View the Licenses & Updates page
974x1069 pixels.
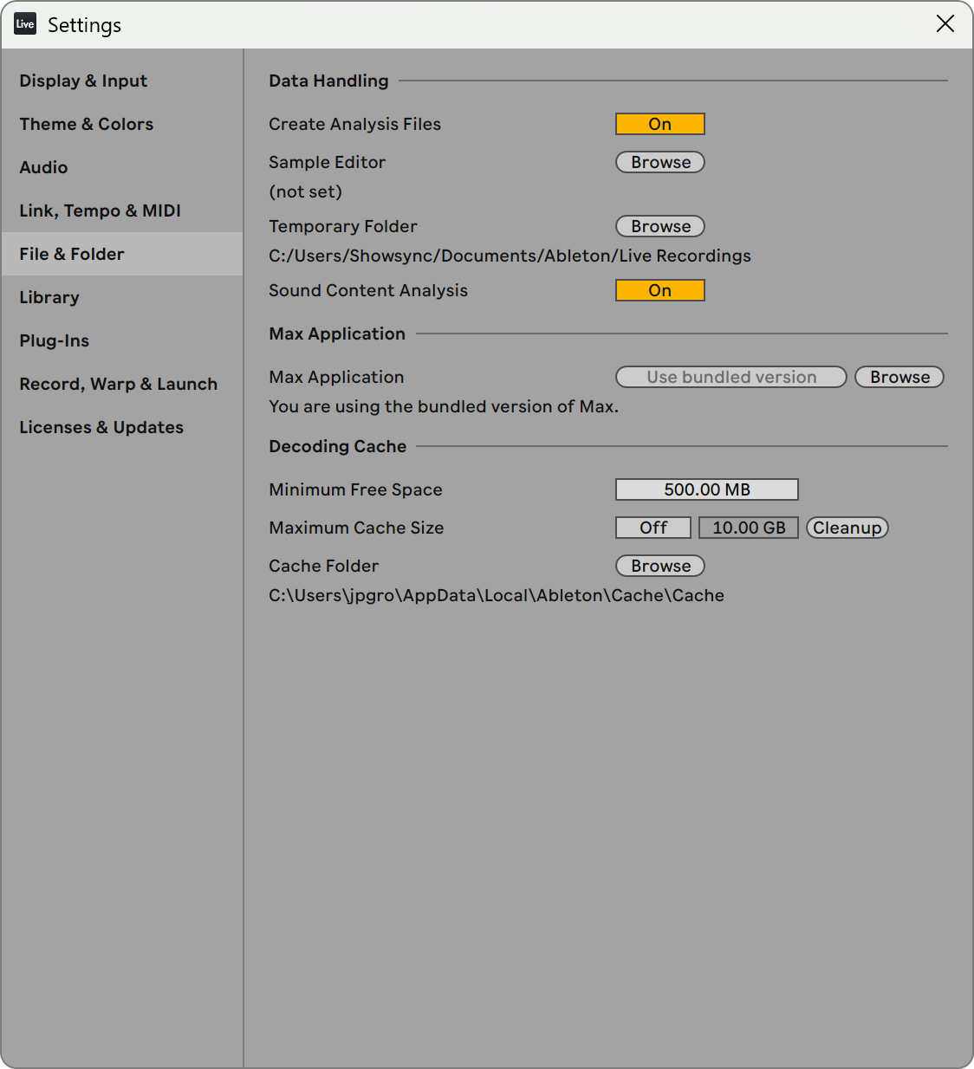pos(101,427)
